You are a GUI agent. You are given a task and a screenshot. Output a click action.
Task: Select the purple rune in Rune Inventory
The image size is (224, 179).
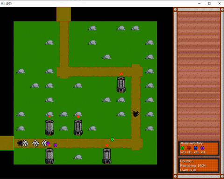coord(202,148)
